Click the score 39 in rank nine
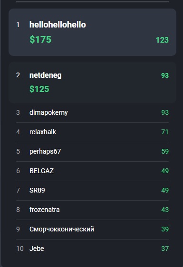183x267 pixels. 165,229
